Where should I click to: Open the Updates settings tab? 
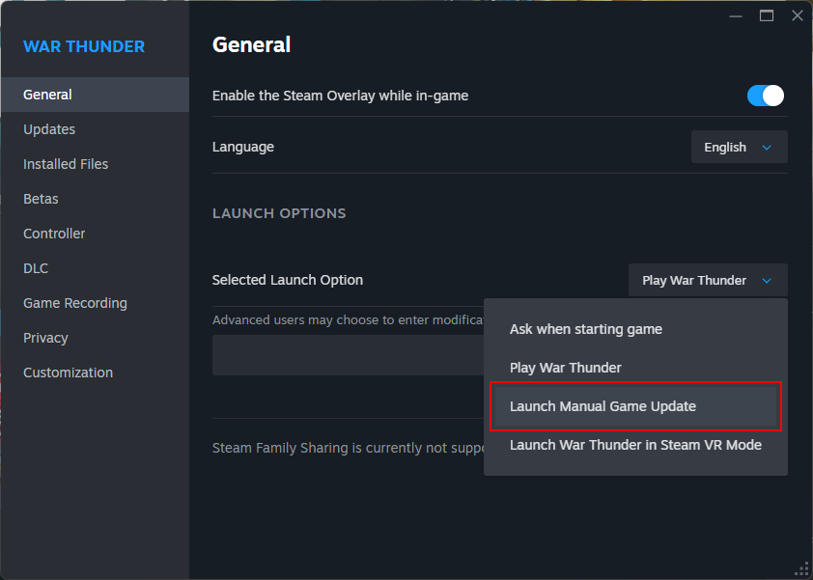click(x=49, y=129)
